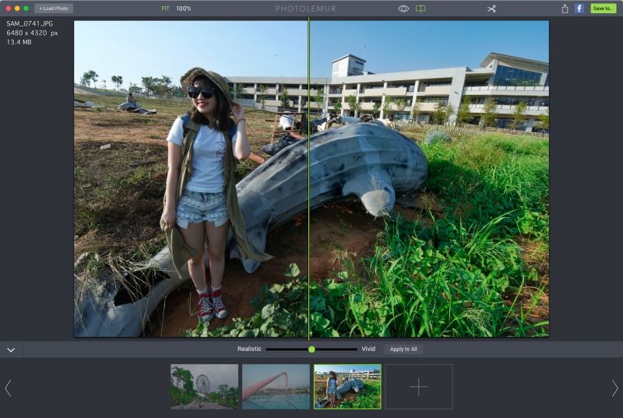Click the Realistic–Vivid slider handle
This screenshot has width=623, height=418.
[x=311, y=350]
